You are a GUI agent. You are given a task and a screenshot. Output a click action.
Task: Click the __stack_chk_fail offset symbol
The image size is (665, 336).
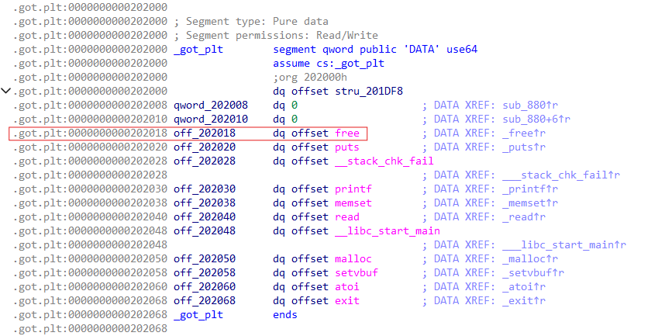[x=384, y=161]
